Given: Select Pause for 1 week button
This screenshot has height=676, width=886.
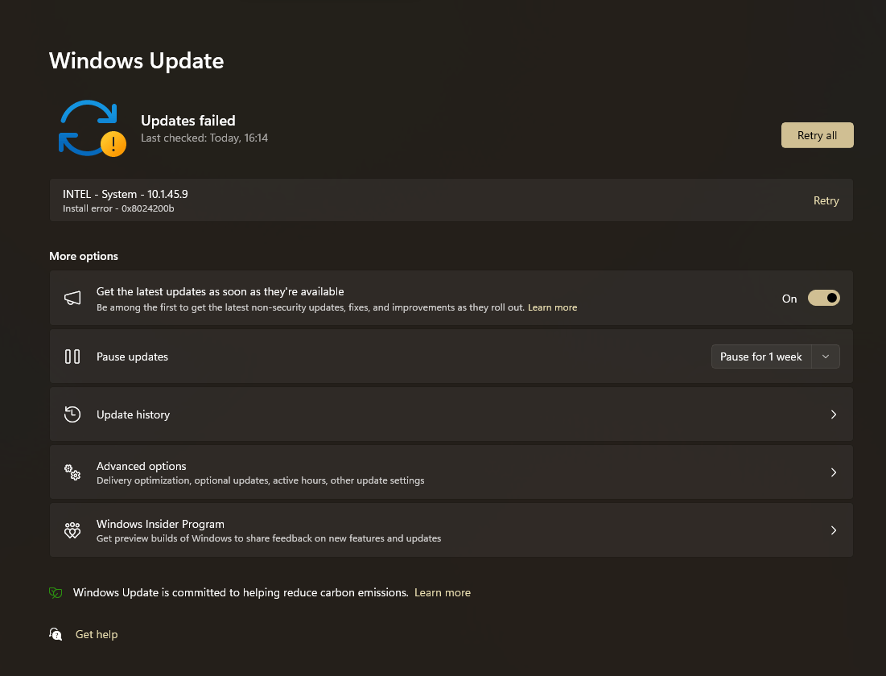Looking at the screenshot, I should click(x=761, y=357).
